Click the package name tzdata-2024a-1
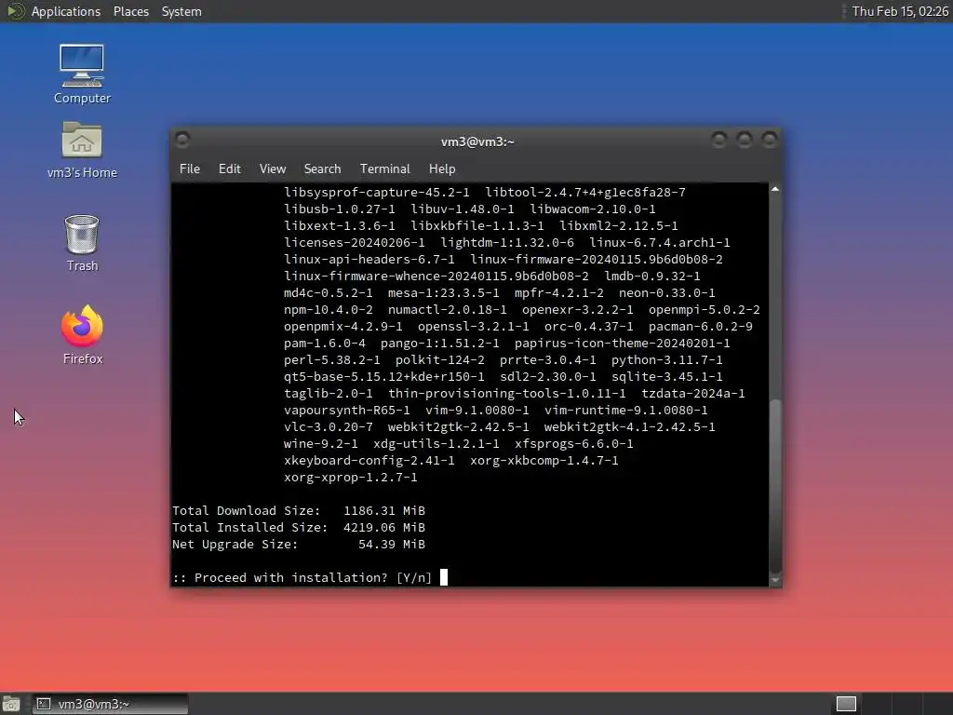Image resolution: width=953 pixels, height=715 pixels. (x=692, y=394)
